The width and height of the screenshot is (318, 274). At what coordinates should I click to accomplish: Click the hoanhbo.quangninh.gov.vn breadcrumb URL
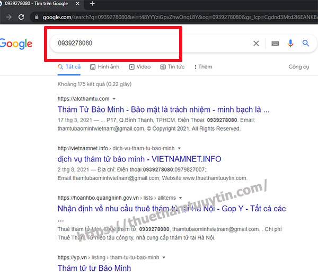tap(117, 198)
